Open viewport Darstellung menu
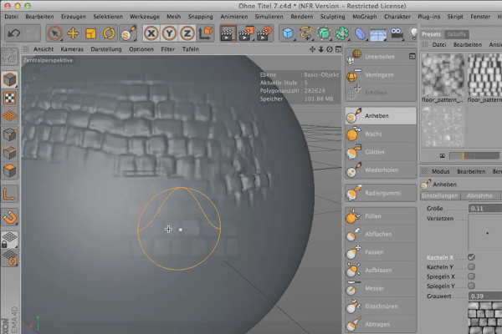Image resolution: width=502 pixels, height=334 pixels. pos(106,49)
